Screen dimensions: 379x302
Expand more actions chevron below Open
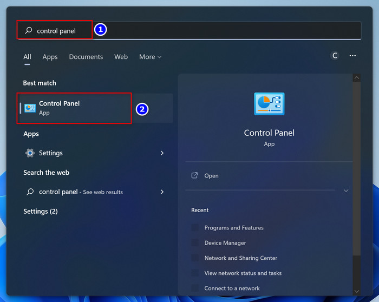346,191
